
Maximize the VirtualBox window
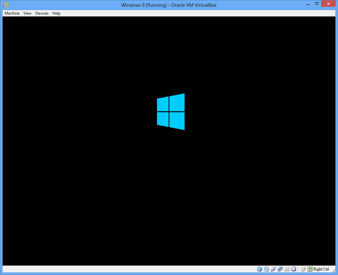coord(317,4)
